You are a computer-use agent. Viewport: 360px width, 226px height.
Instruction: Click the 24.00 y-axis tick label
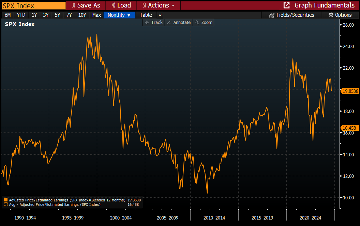348,46
